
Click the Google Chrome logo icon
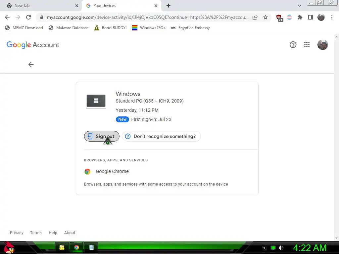(87, 172)
